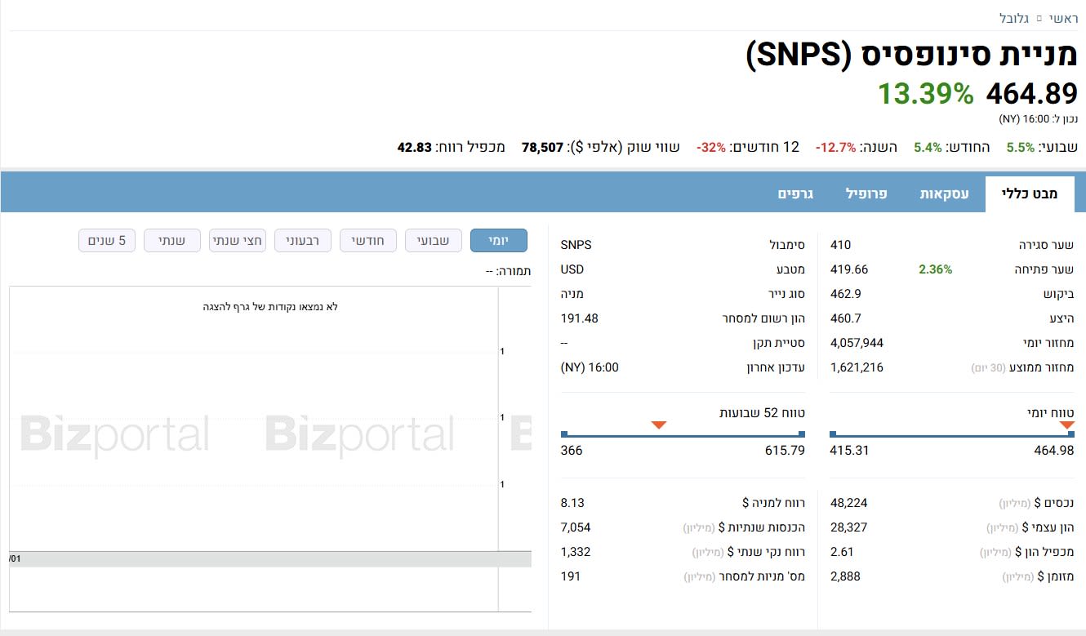Click the החודש 5.4% performance value
The height and width of the screenshot is (636, 1086).
coord(928,148)
